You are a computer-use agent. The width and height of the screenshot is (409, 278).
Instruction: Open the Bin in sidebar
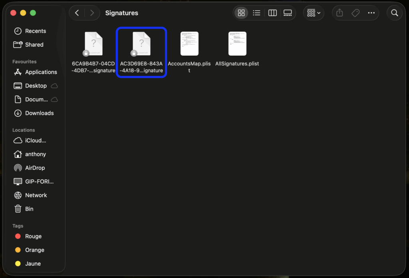point(29,209)
